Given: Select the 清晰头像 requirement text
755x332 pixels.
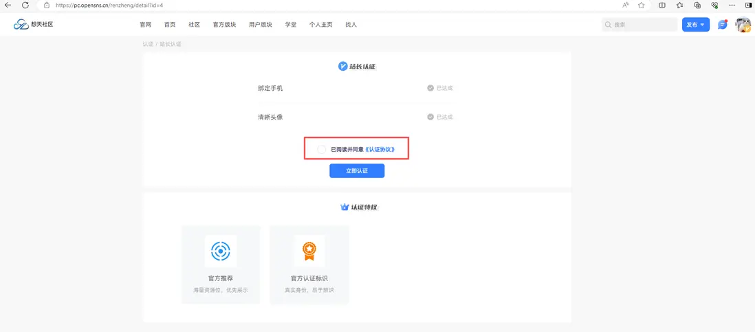Looking at the screenshot, I should (x=270, y=117).
